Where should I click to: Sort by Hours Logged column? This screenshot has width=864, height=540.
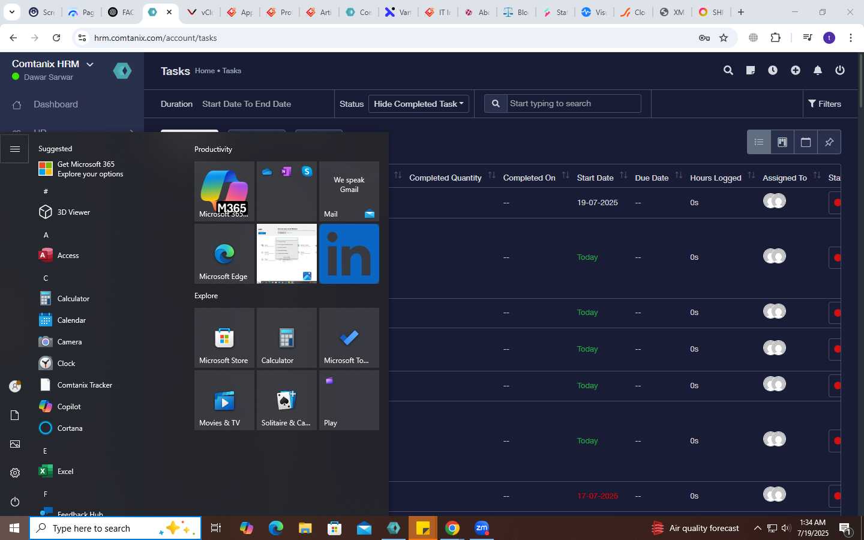click(751, 176)
